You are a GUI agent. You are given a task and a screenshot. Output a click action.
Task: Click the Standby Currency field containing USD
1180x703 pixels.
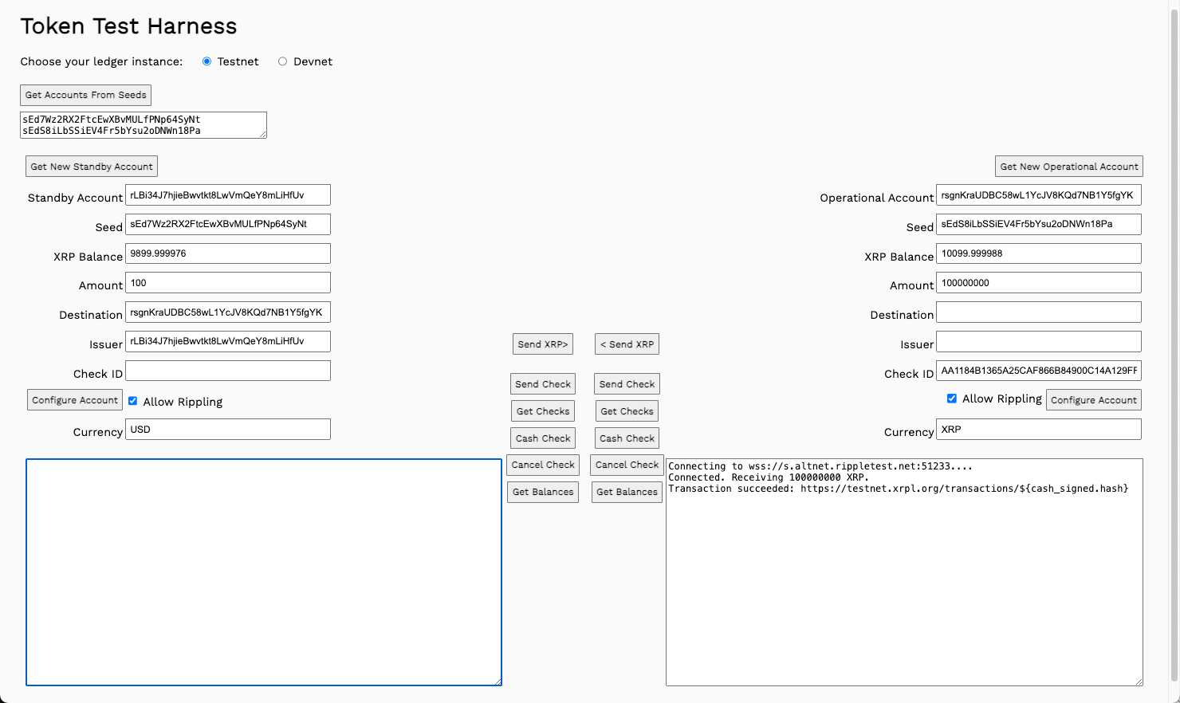pos(228,430)
